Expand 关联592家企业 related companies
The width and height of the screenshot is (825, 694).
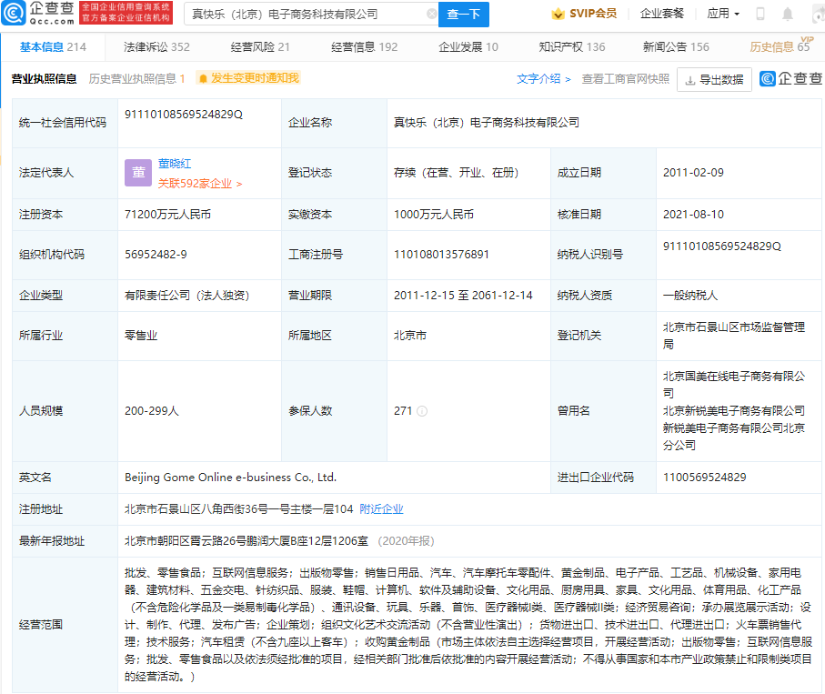coord(200,184)
